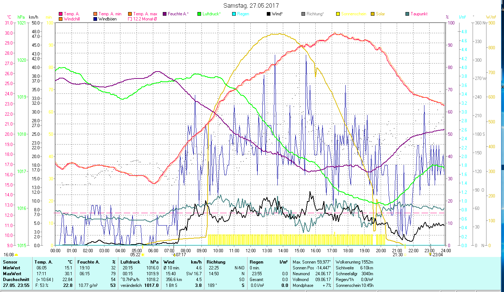Click the Sensor header in the data table
Viewport: 504px width, 292px height.
(x=9, y=262)
